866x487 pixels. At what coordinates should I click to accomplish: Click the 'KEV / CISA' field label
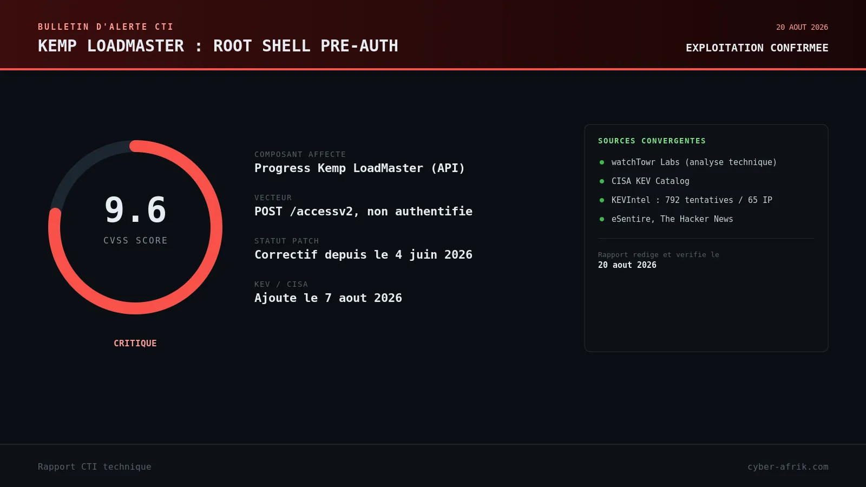click(281, 284)
